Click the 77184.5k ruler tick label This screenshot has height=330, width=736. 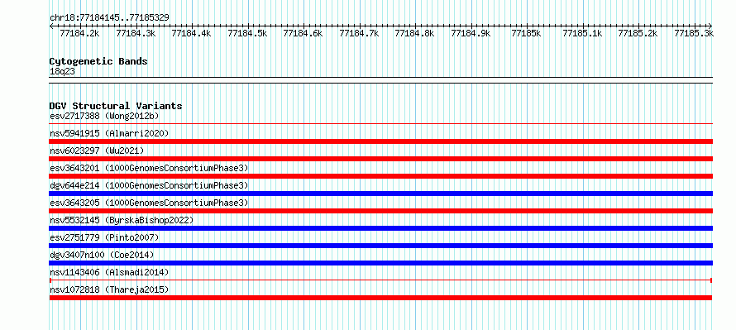247,33
